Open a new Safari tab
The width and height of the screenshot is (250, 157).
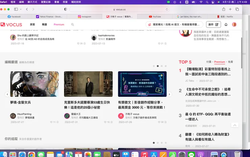[x=230, y=9]
